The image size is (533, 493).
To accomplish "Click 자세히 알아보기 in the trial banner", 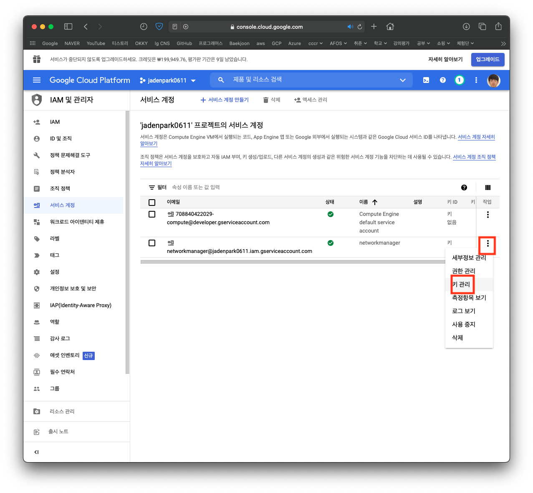I will point(445,59).
